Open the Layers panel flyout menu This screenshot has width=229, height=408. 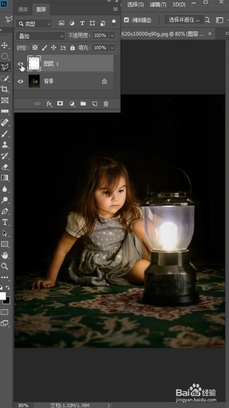115,9
